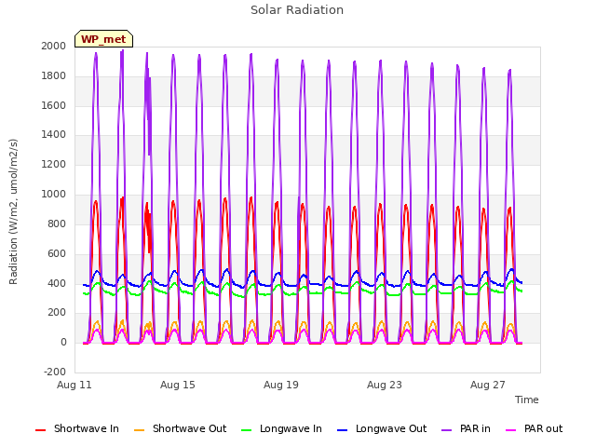This screenshot has height=447, width=596.
Task: Click the Shortwave Out legend label
Action: click(189, 428)
